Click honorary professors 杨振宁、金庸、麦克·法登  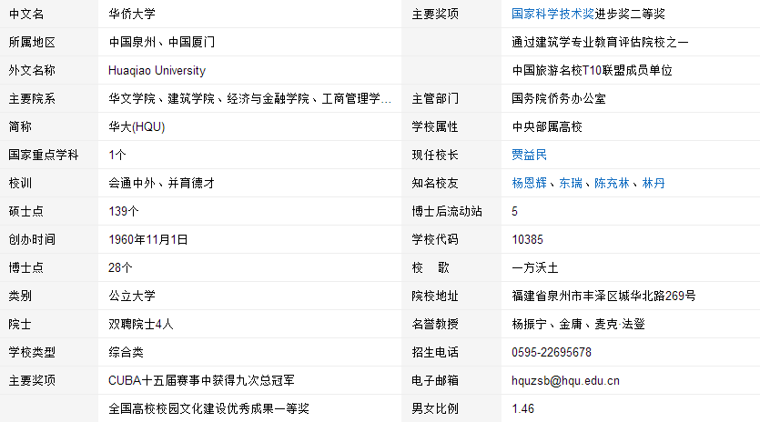tap(579, 324)
